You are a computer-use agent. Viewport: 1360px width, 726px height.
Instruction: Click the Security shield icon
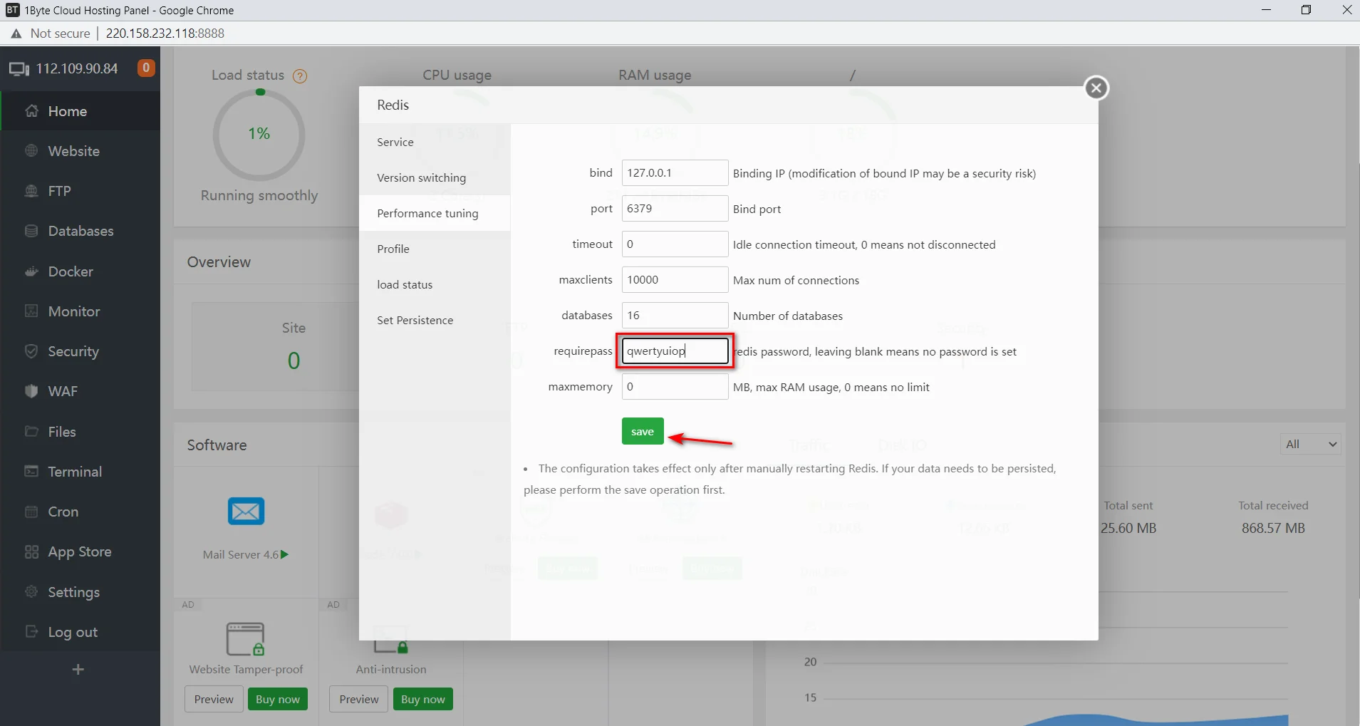coord(31,351)
